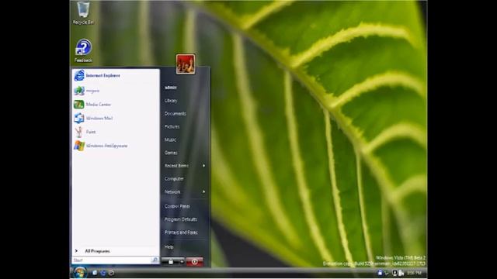The height and width of the screenshot is (279, 497).
Task: Open the arrow beside the lock button
Action: pos(182,262)
